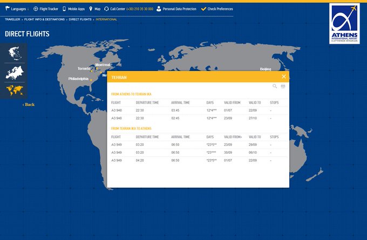
Task: Click the Languages flag icon
Action: coord(8,9)
